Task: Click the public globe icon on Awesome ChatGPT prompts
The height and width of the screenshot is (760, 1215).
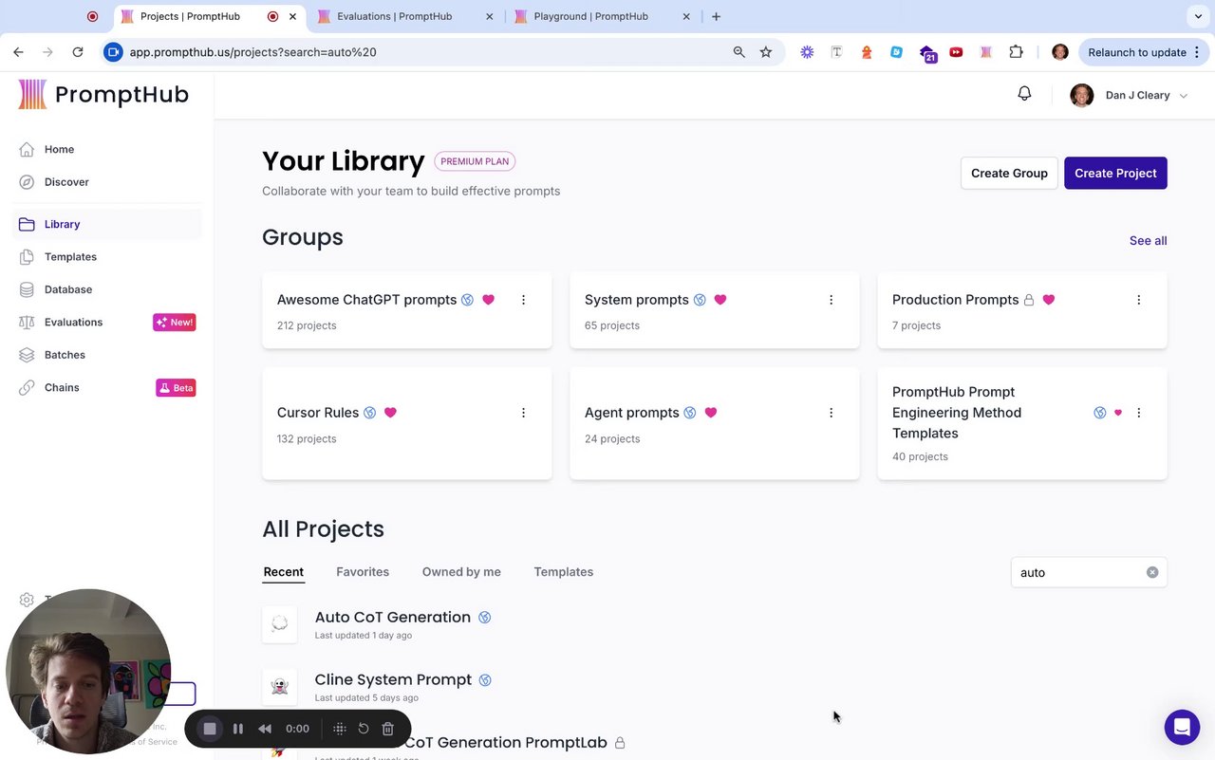Action: [467, 300]
